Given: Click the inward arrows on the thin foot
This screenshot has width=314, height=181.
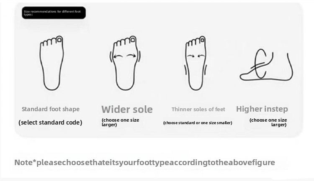Looking at the screenshot, I should pos(196,56).
